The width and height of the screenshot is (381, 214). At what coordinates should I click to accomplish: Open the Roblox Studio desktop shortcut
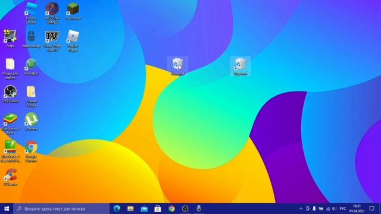(31, 13)
